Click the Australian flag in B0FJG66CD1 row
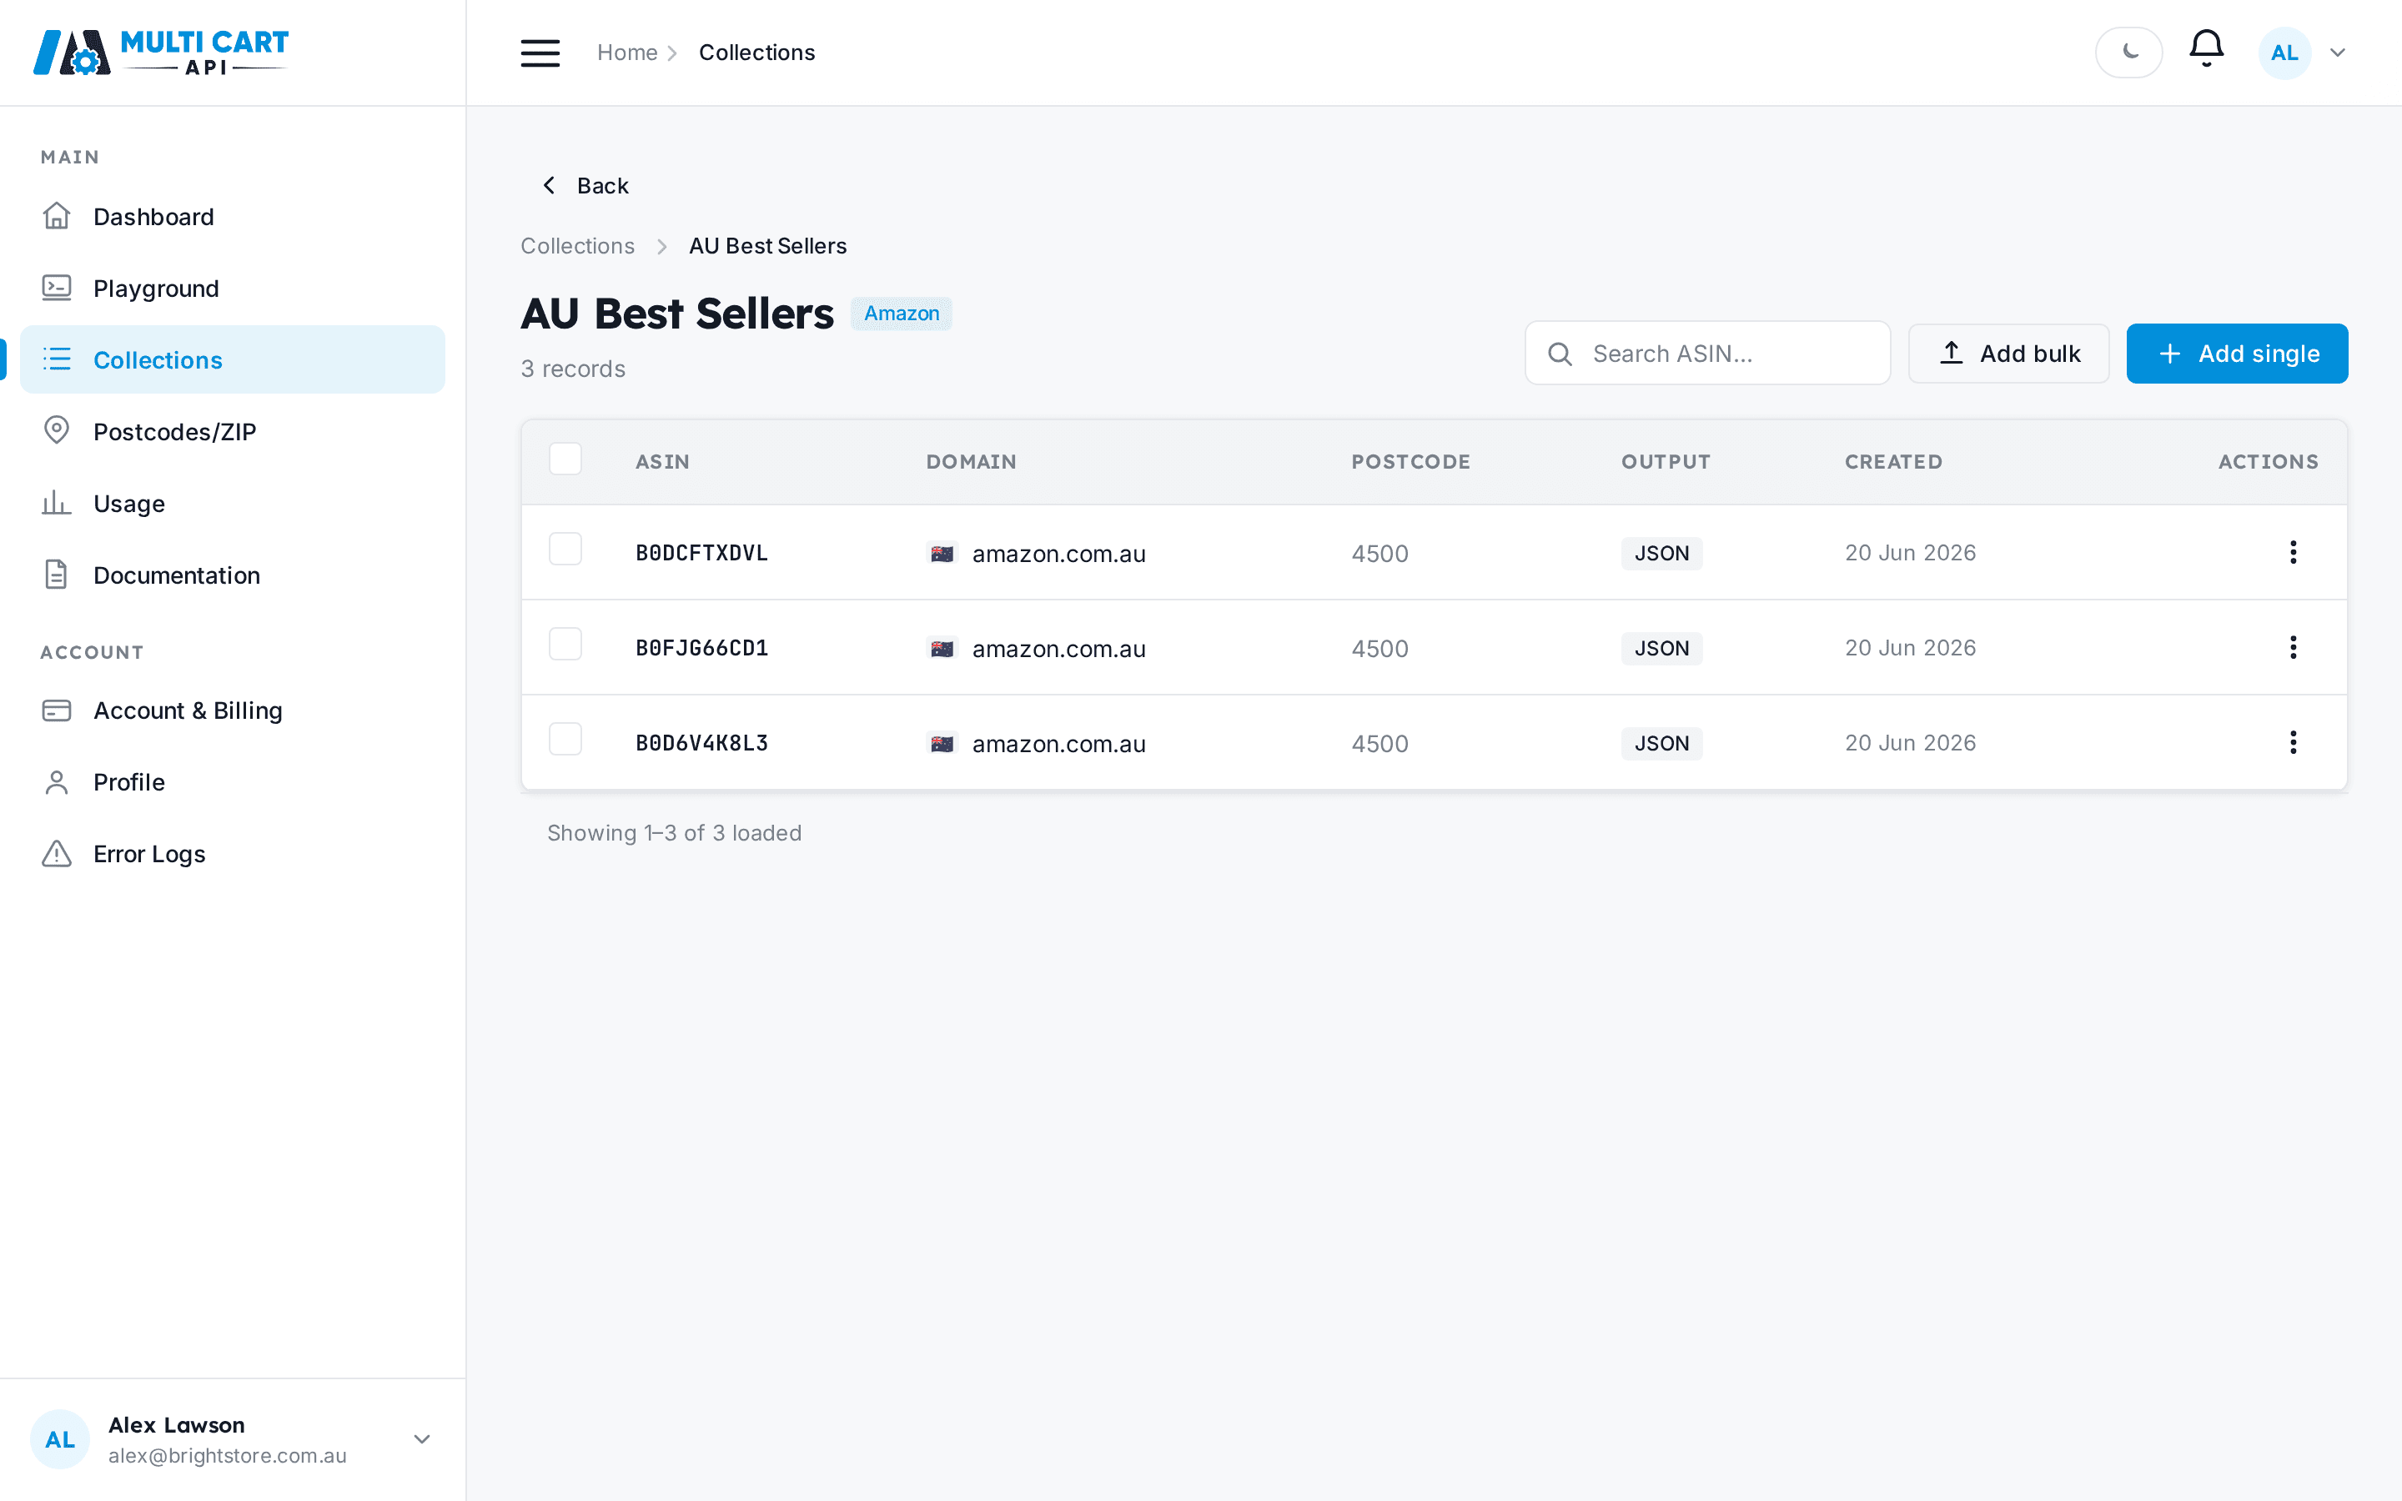The image size is (2402, 1501). click(942, 648)
